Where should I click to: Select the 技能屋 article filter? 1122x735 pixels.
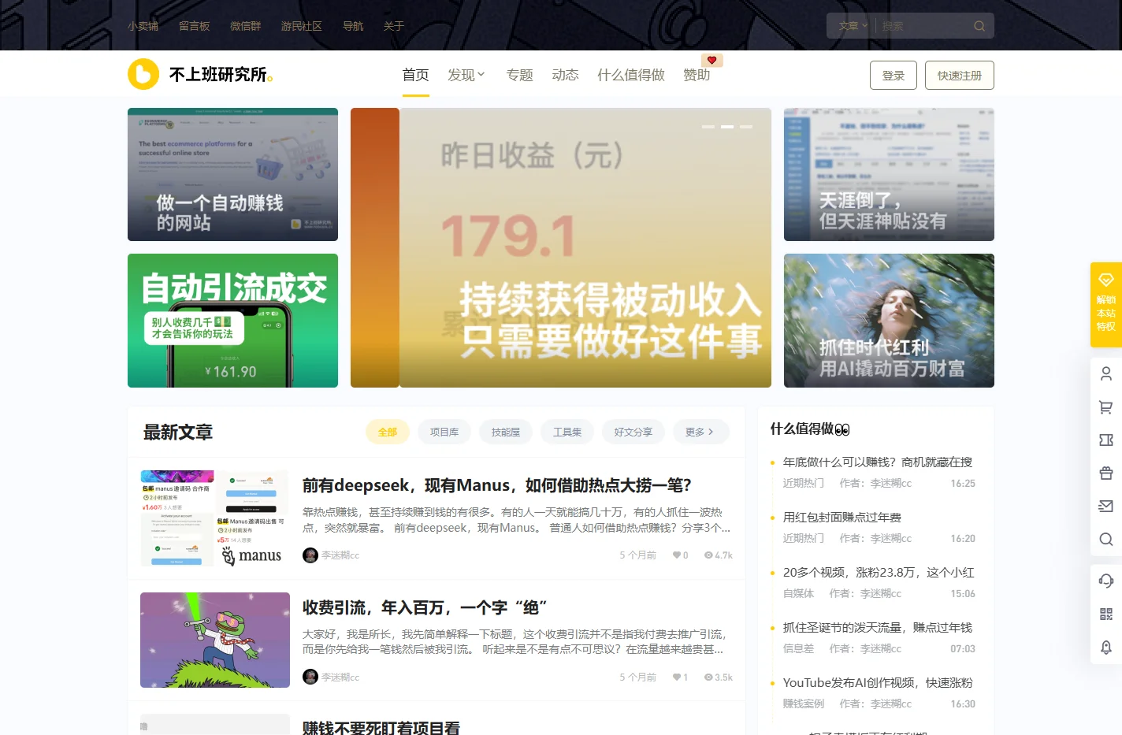(x=506, y=432)
